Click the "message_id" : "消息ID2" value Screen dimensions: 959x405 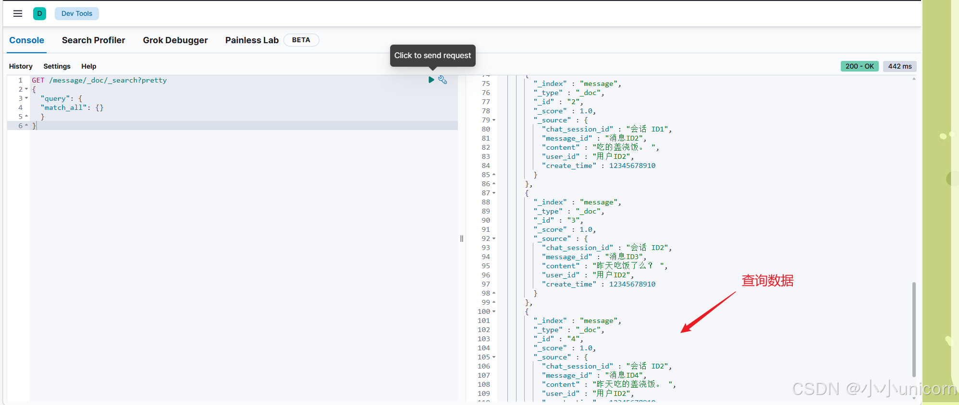pos(625,138)
